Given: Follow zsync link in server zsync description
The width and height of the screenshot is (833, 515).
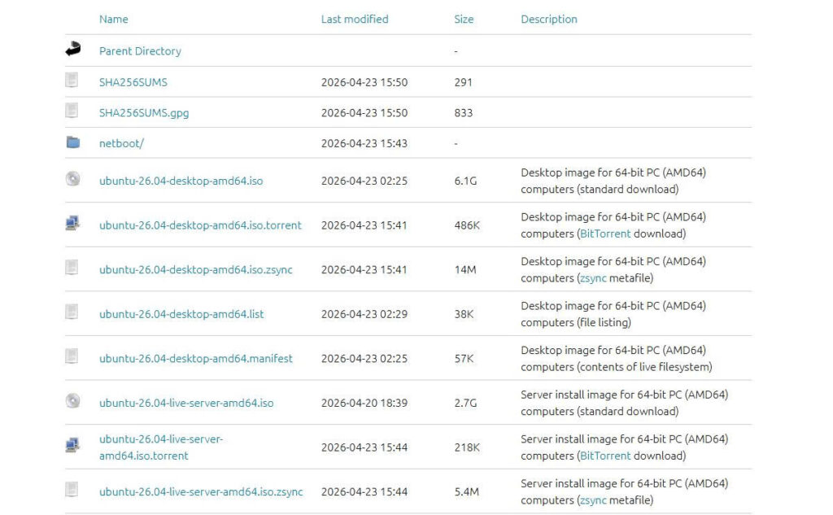Looking at the screenshot, I should (593, 500).
